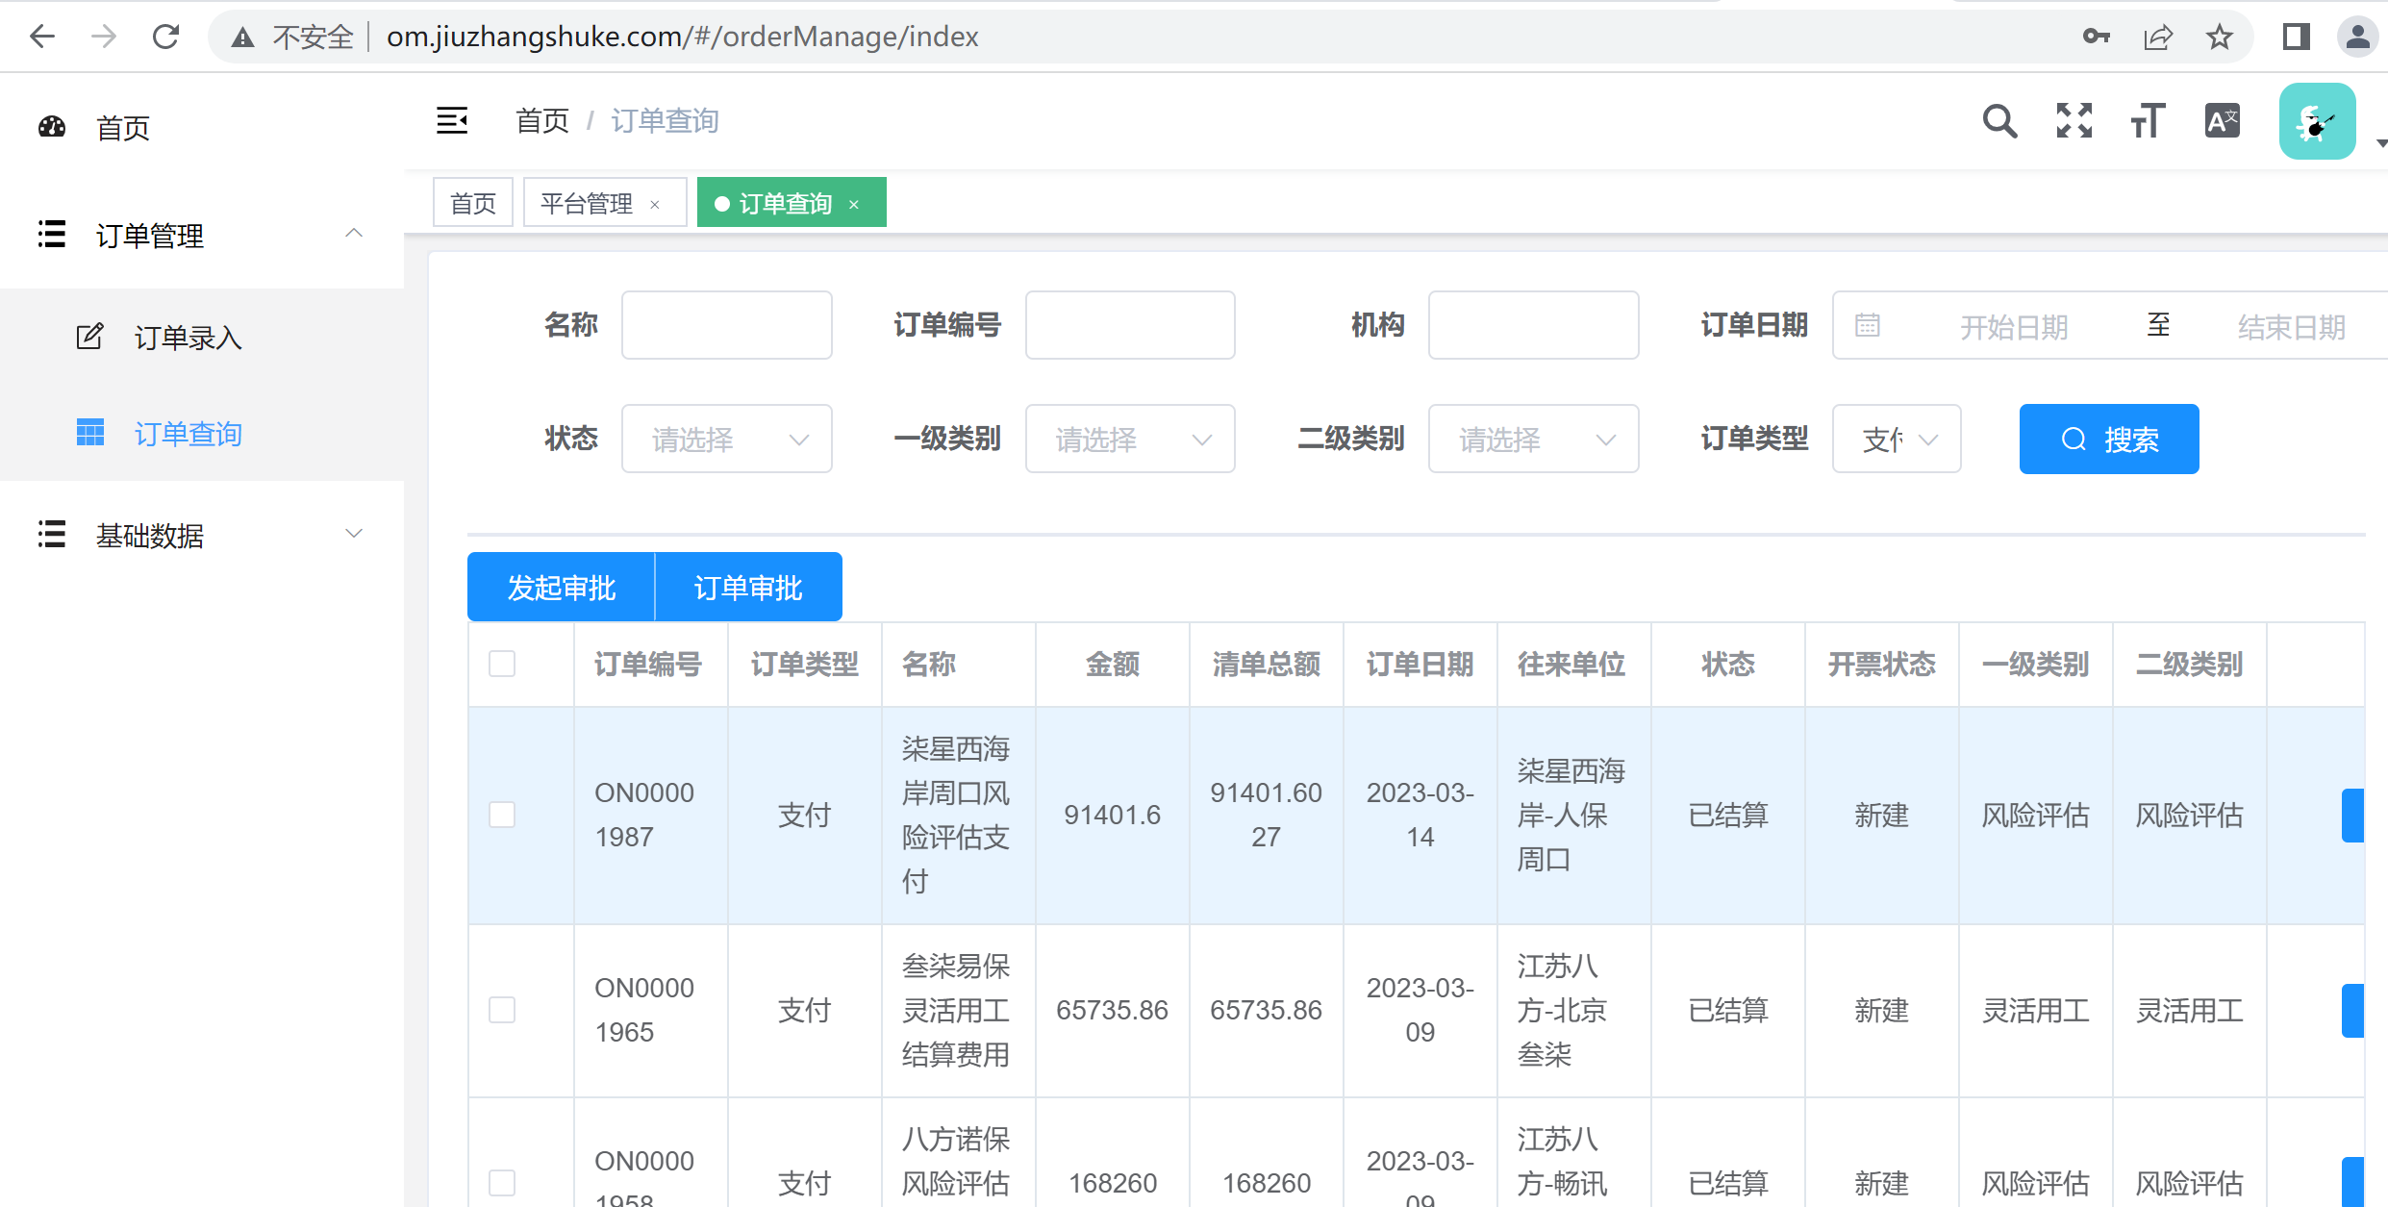Click the browser reload icon

166,37
